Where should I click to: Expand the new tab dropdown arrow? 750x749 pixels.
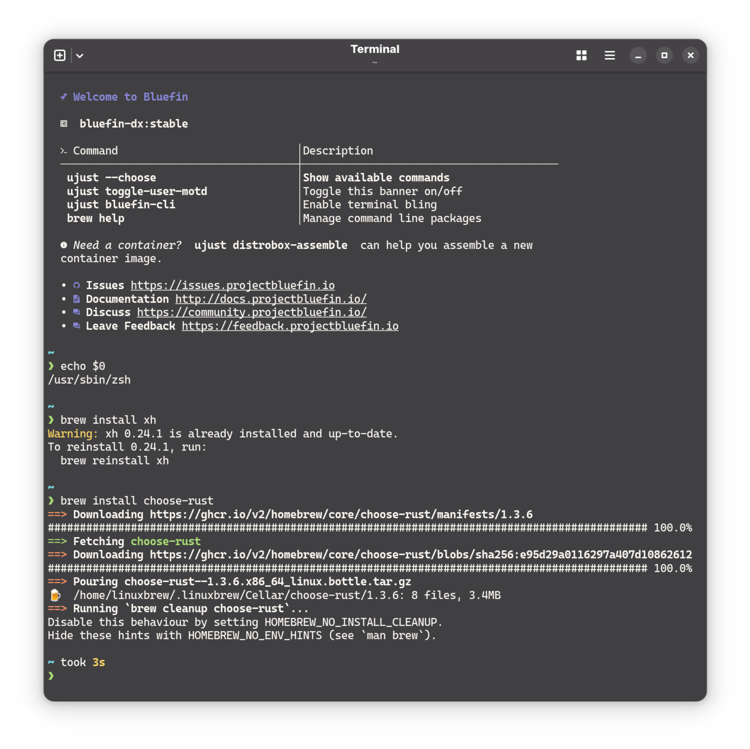(80, 56)
